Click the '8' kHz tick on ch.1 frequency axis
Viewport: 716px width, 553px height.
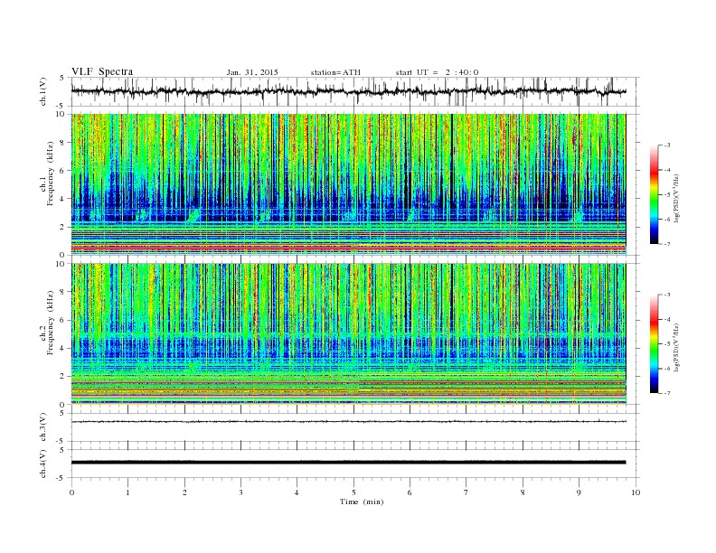[x=63, y=143]
